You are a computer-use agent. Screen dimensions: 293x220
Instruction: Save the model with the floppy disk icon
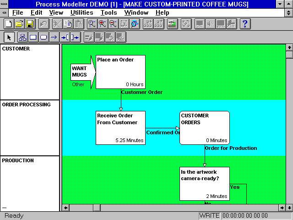point(30,23)
